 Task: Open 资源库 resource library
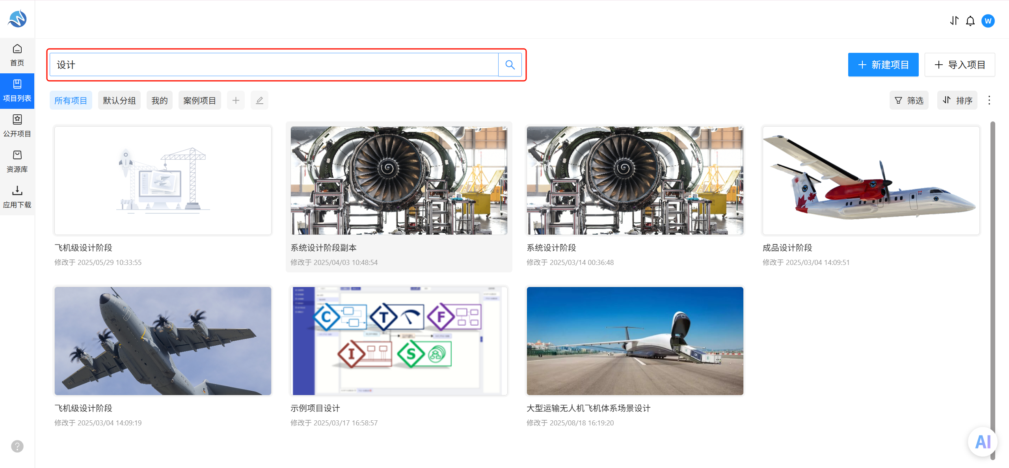point(17,162)
